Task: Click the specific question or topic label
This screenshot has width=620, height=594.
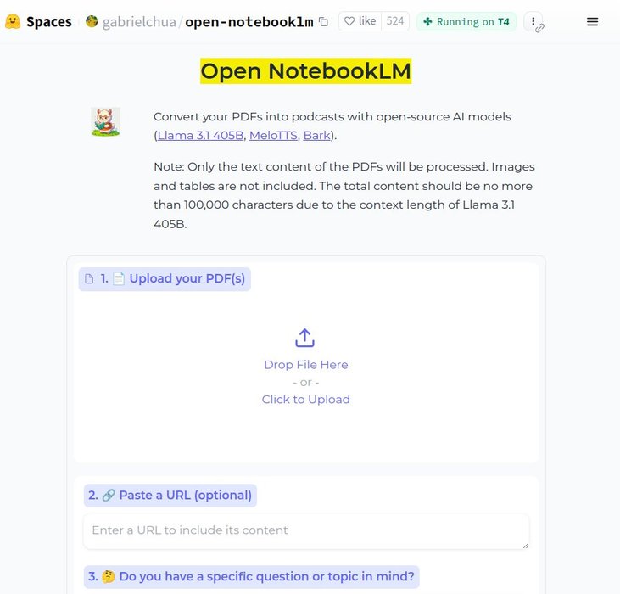Action: click(252, 576)
